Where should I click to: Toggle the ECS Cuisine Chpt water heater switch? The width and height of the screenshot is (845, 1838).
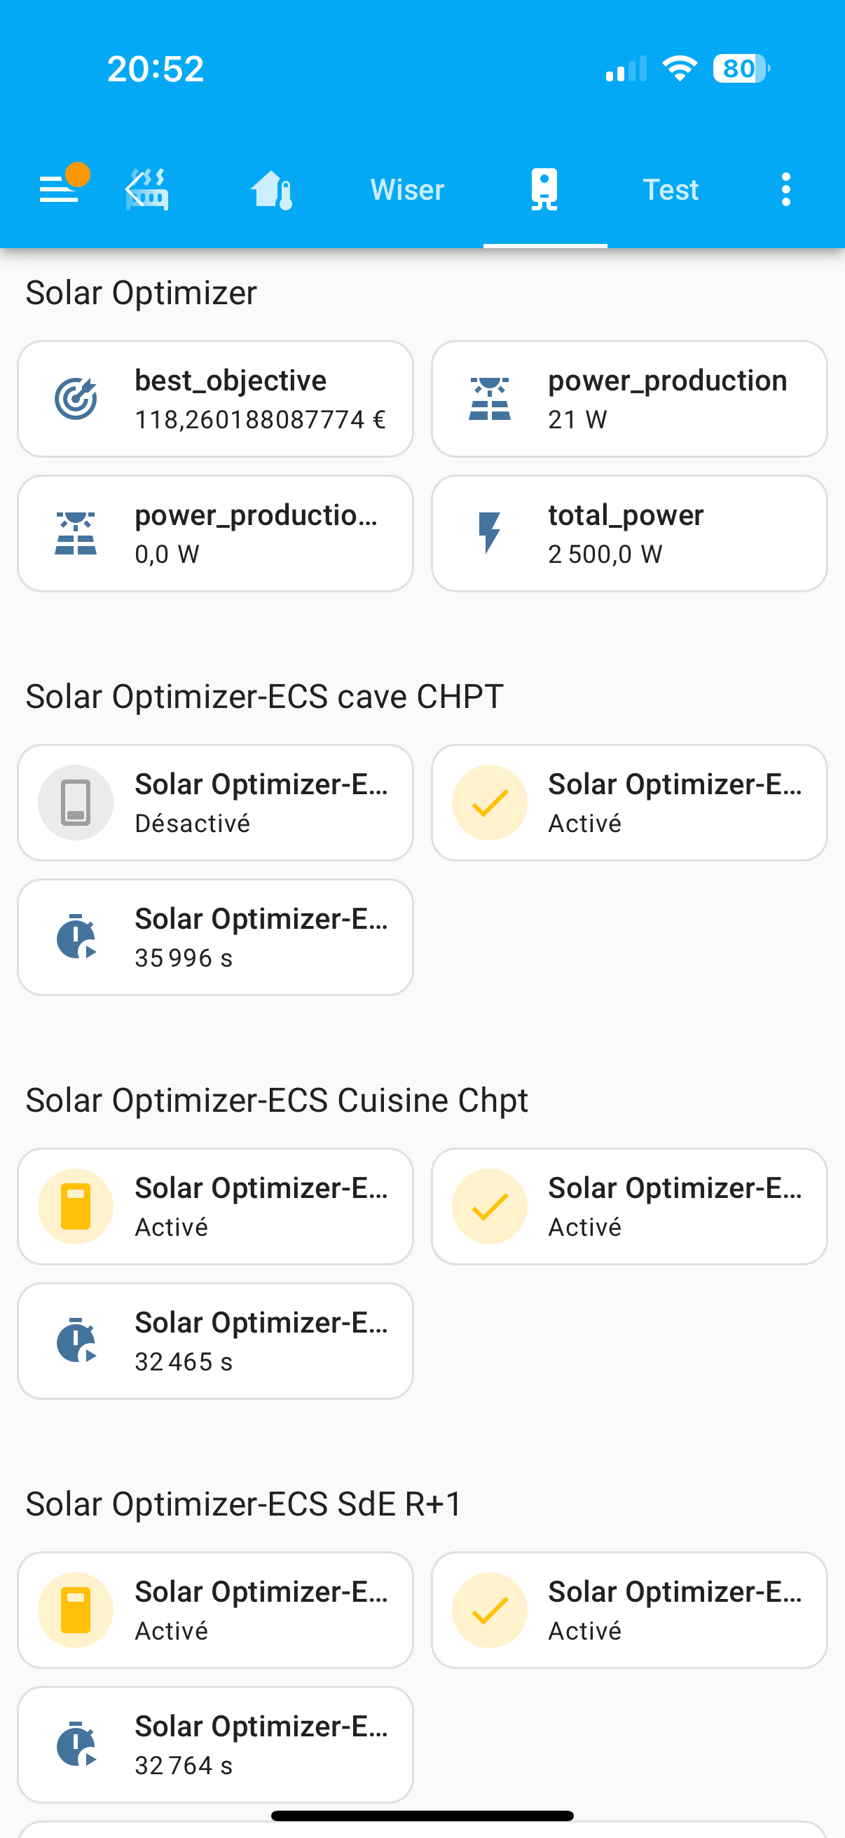pos(76,1206)
